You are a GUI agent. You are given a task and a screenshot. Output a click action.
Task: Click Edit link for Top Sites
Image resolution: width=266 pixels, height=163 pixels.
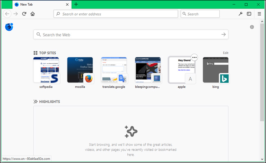pos(225,53)
